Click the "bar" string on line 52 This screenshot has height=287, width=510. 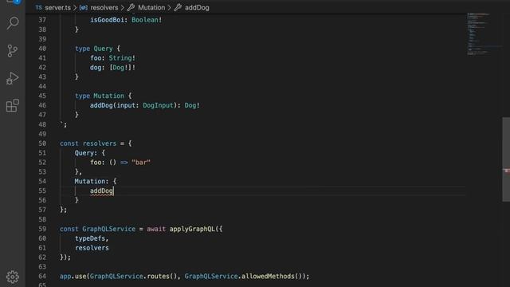(x=141, y=163)
